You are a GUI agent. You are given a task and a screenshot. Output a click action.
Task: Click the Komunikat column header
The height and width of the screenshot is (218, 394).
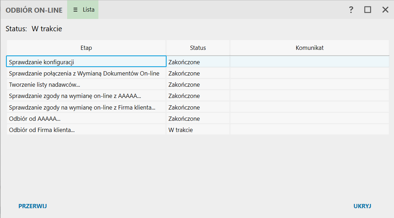pyautogui.click(x=309, y=48)
